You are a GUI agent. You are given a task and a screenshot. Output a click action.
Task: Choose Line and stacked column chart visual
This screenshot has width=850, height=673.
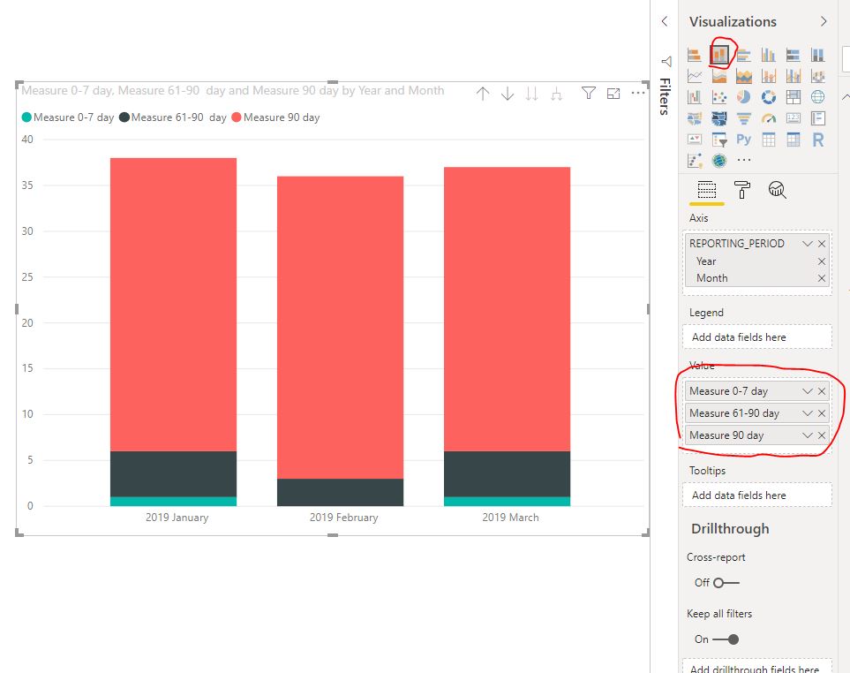768,76
